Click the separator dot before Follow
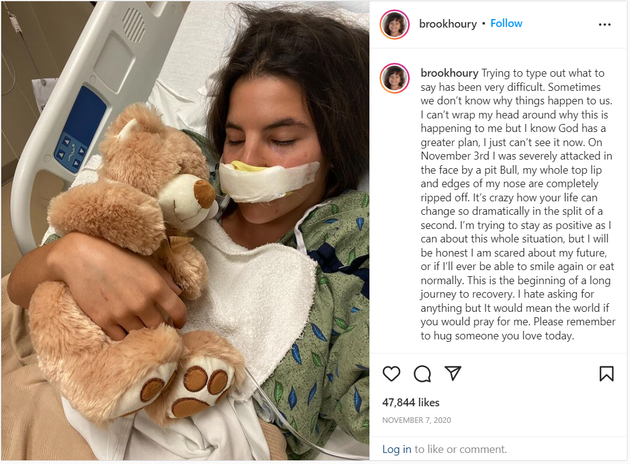 point(483,24)
